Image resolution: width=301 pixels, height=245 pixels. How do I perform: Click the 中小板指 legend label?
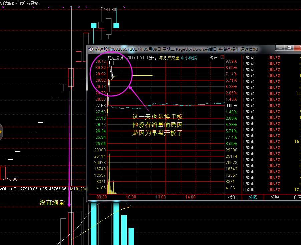pos(189,58)
